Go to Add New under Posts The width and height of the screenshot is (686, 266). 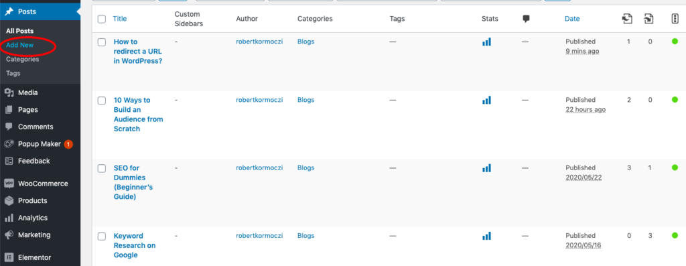pos(19,45)
